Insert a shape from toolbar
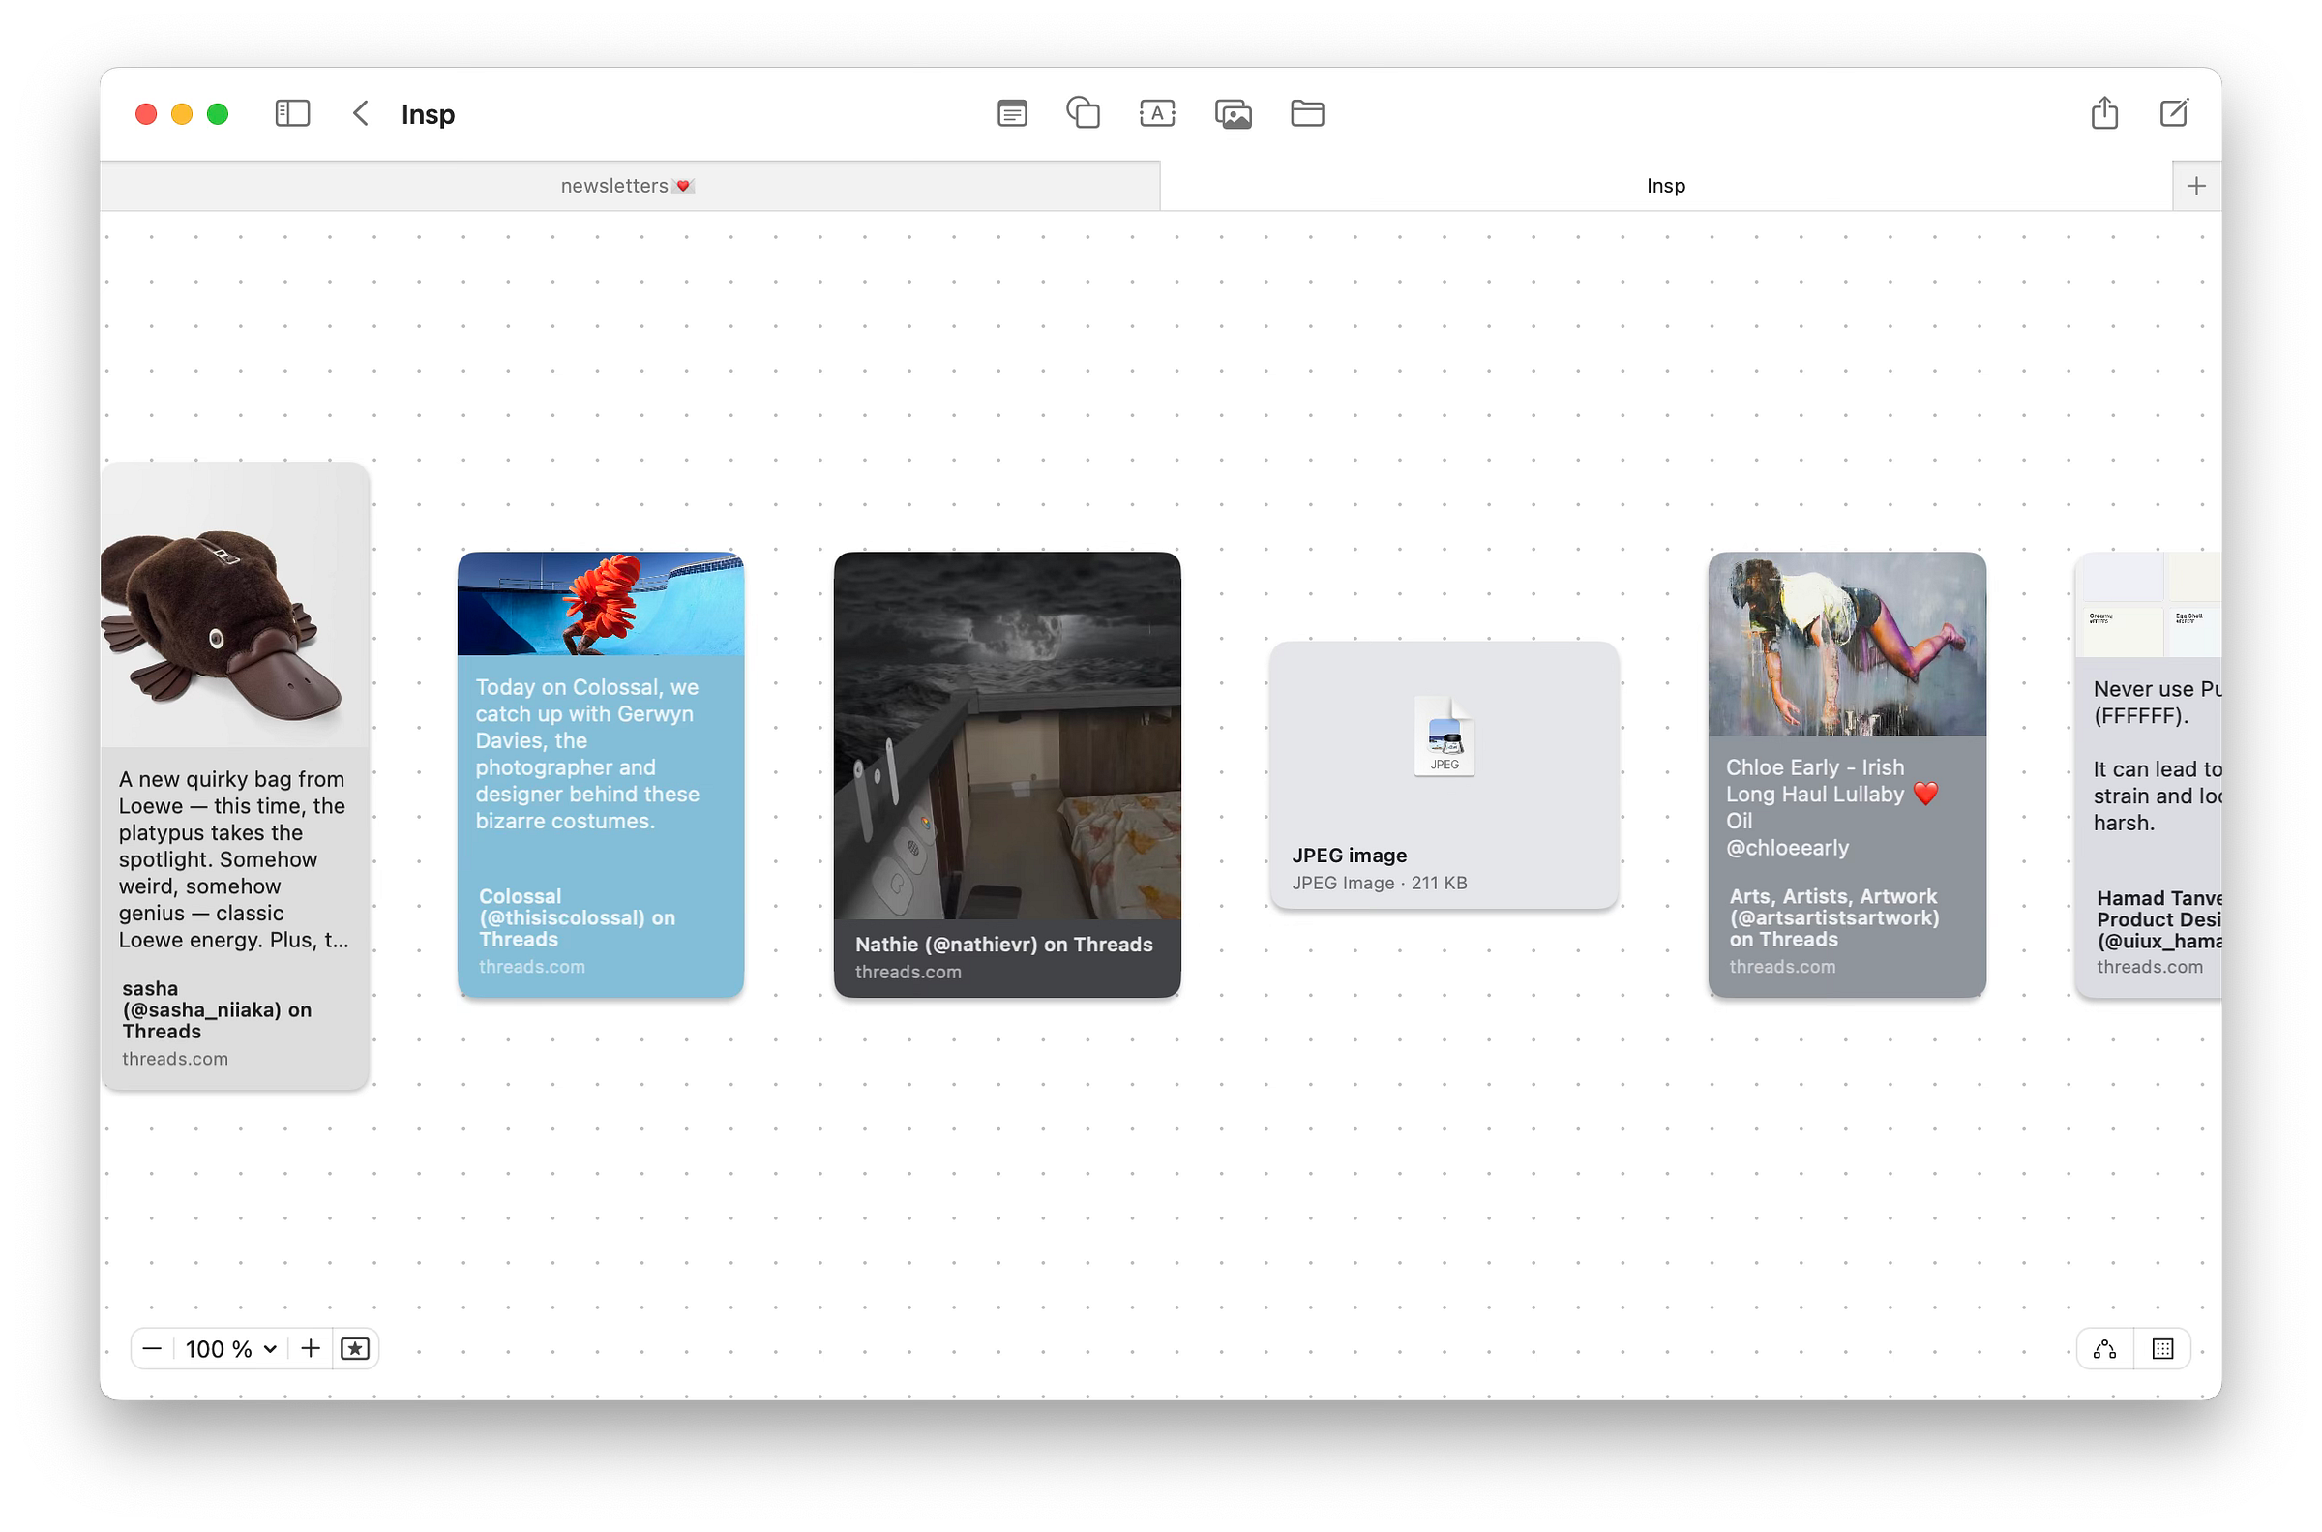 click(1083, 113)
